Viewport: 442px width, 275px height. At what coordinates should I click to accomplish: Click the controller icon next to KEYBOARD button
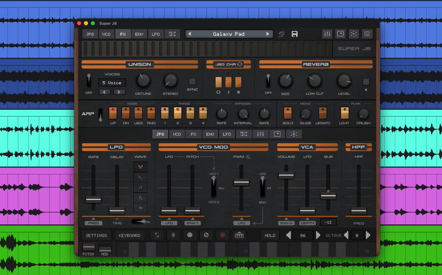pos(157,235)
